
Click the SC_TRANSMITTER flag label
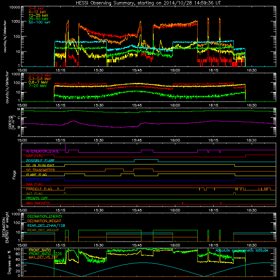[x=40, y=170]
